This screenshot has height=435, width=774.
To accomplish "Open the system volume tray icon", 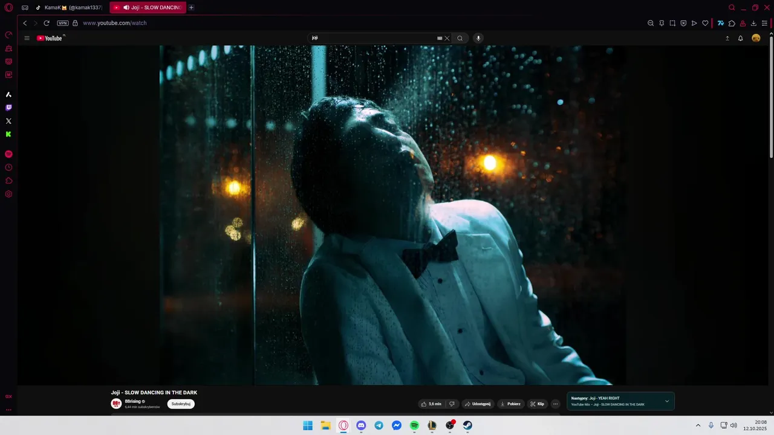I will coord(733,425).
